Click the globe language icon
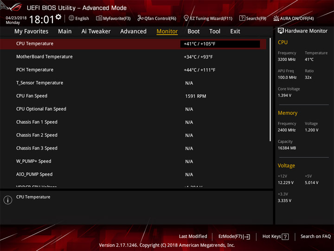The width and height of the screenshot is (334, 251). [71, 18]
